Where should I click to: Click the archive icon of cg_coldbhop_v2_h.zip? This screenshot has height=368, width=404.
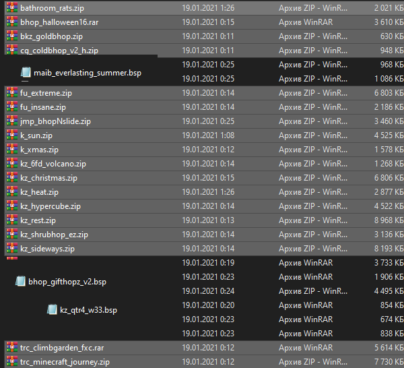(x=12, y=49)
